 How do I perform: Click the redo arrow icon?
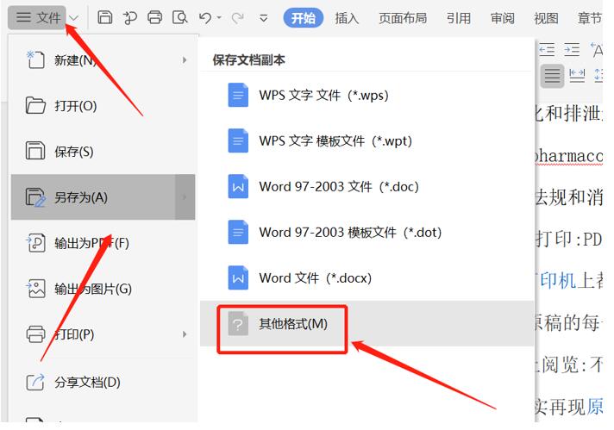pyautogui.click(x=238, y=18)
